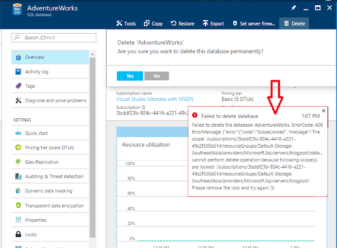This screenshot has width=337, height=248.
Task: Open the Tags menu item
Action: pyautogui.click(x=50, y=86)
